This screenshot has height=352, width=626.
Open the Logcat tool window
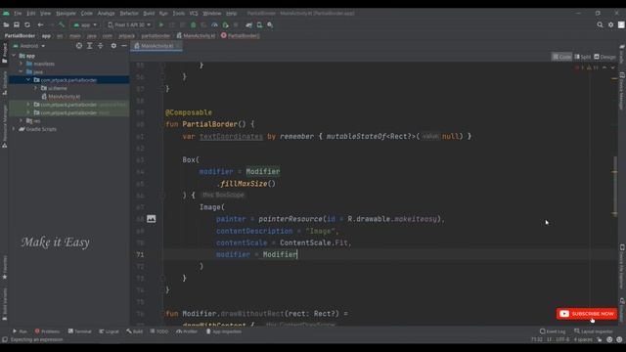coord(109,331)
